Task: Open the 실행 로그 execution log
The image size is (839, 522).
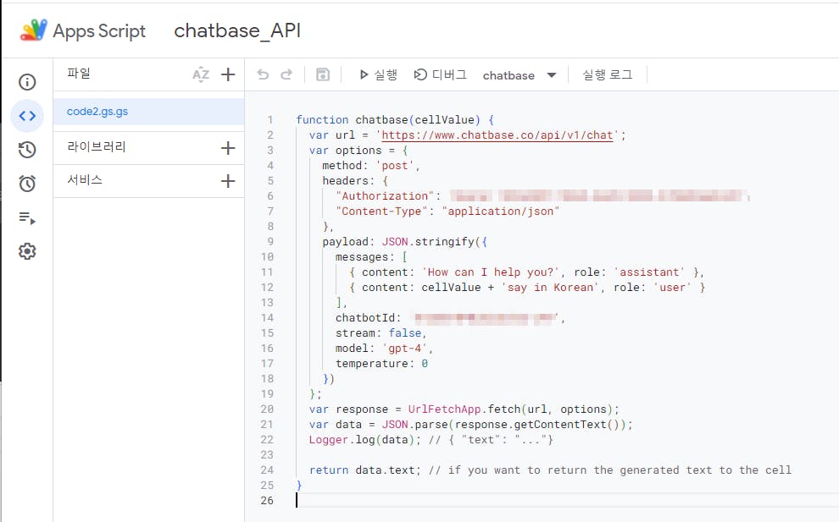Action: click(x=608, y=74)
